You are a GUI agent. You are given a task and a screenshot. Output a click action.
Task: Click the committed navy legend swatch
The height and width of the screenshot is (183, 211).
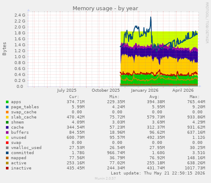click(x=7, y=153)
